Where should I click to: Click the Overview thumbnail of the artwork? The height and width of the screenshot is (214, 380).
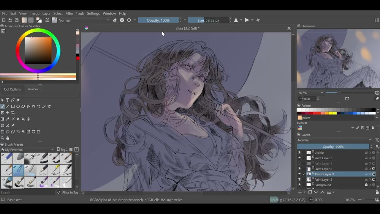tap(338, 59)
